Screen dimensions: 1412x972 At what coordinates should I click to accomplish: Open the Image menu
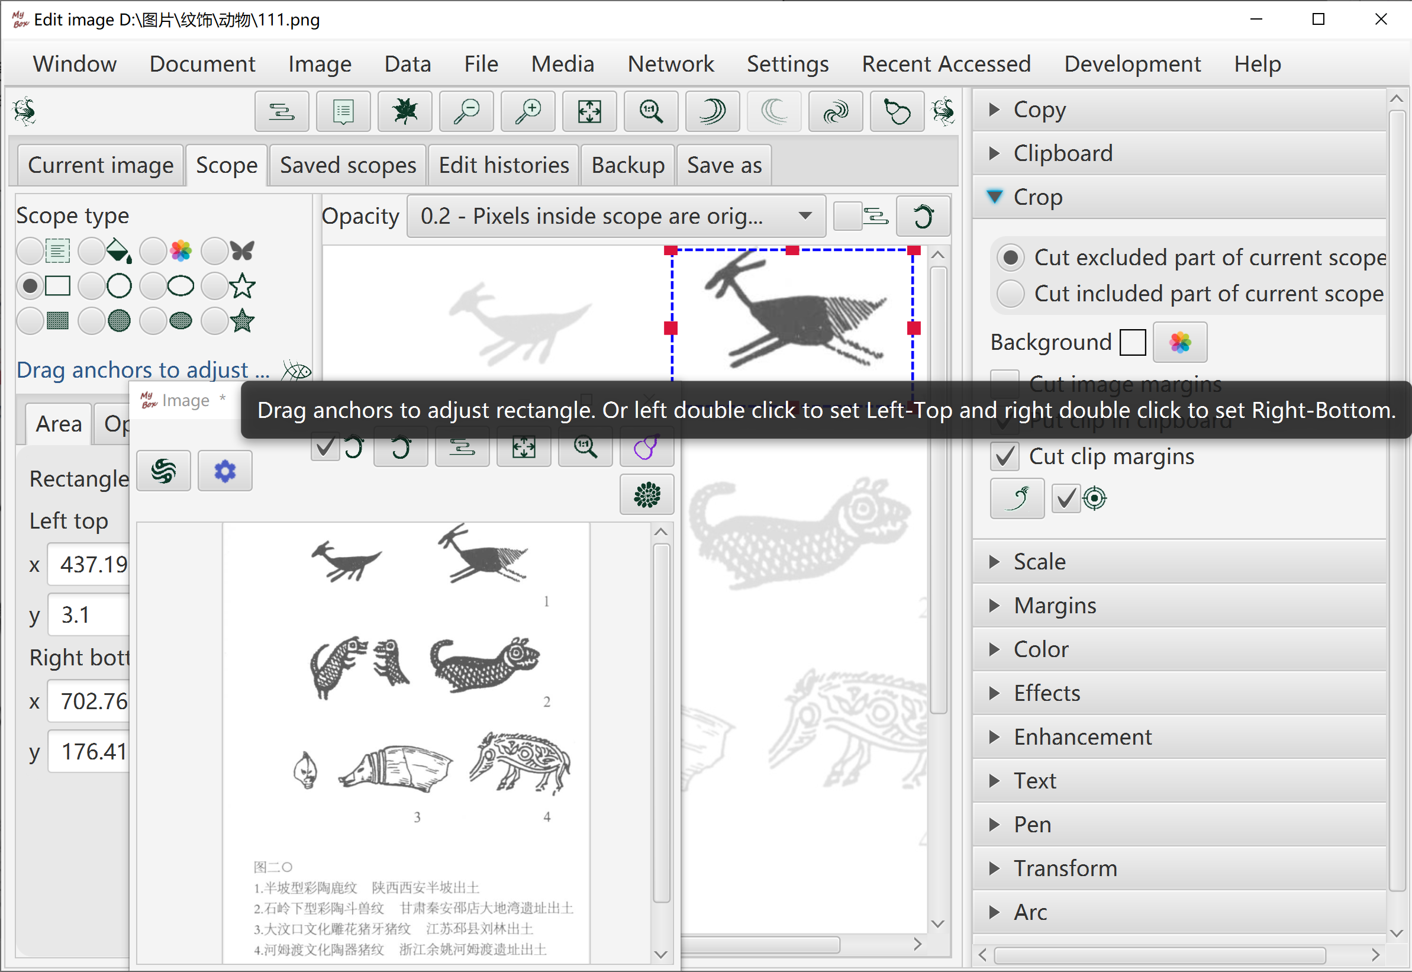point(320,64)
